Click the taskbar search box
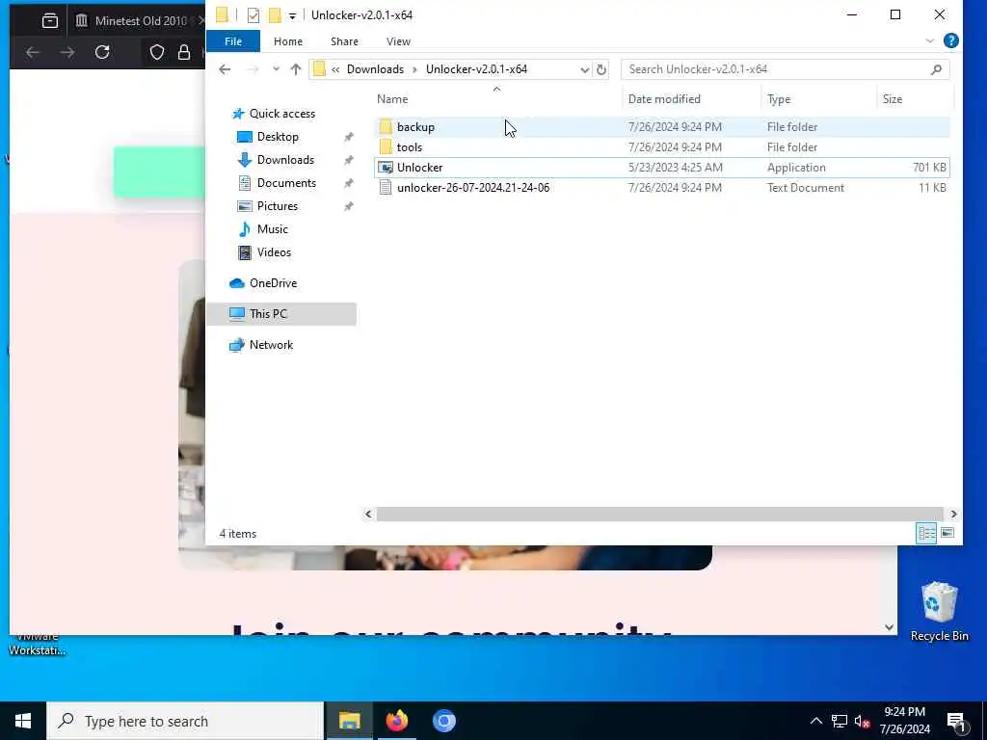This screenshot has height=740, width=987. 185,721
